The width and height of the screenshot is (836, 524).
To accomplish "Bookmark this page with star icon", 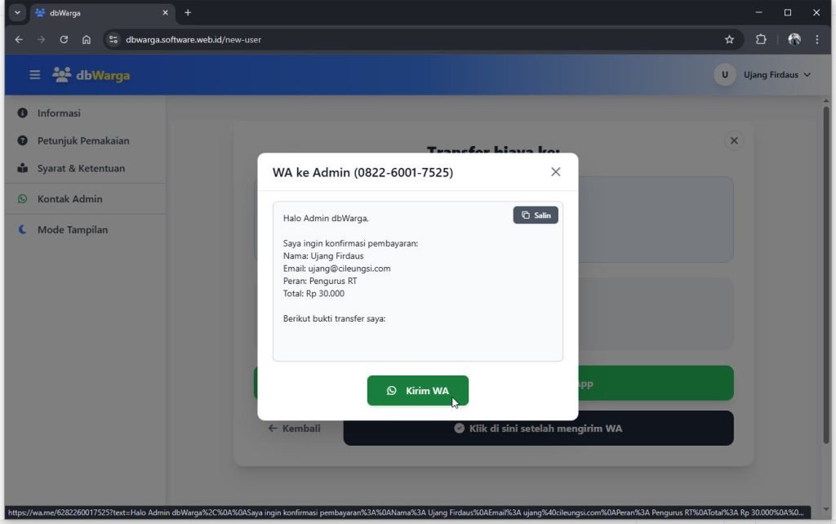I will click(x=729, y=39).
